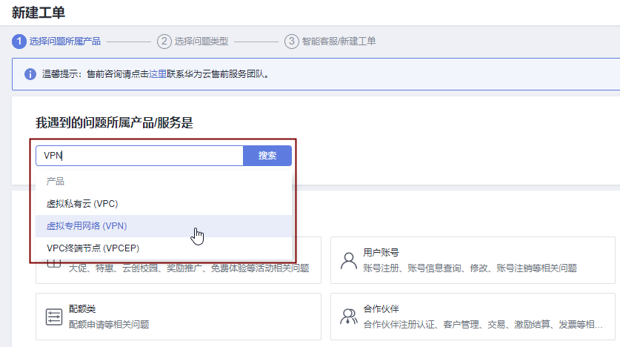Click step 1 选择问题所属产品
Viewport: 620px width, 347px height.
click(56, 41)
